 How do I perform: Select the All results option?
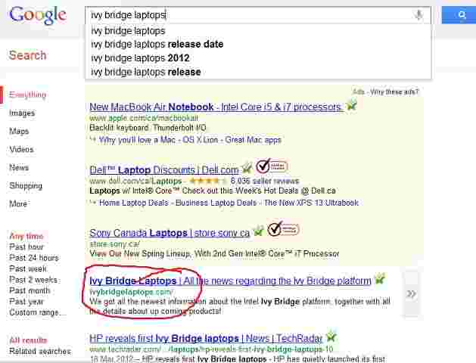[x=28, y=340]
